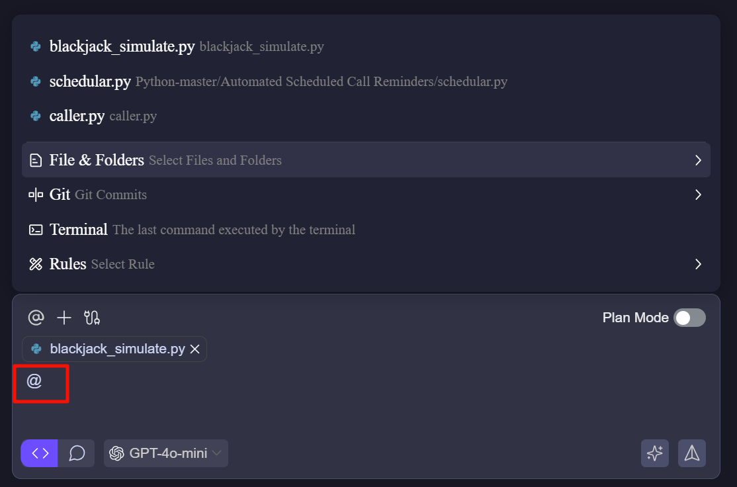
Task: Switch to code mode icon button
Action: click(x=40, y=453)
